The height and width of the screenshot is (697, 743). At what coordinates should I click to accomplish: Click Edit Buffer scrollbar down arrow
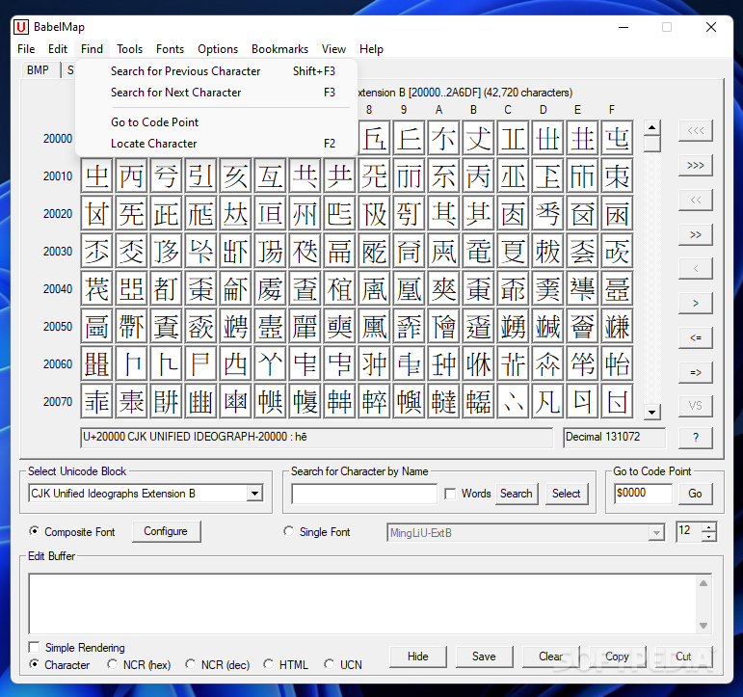[x=703, y=626]
